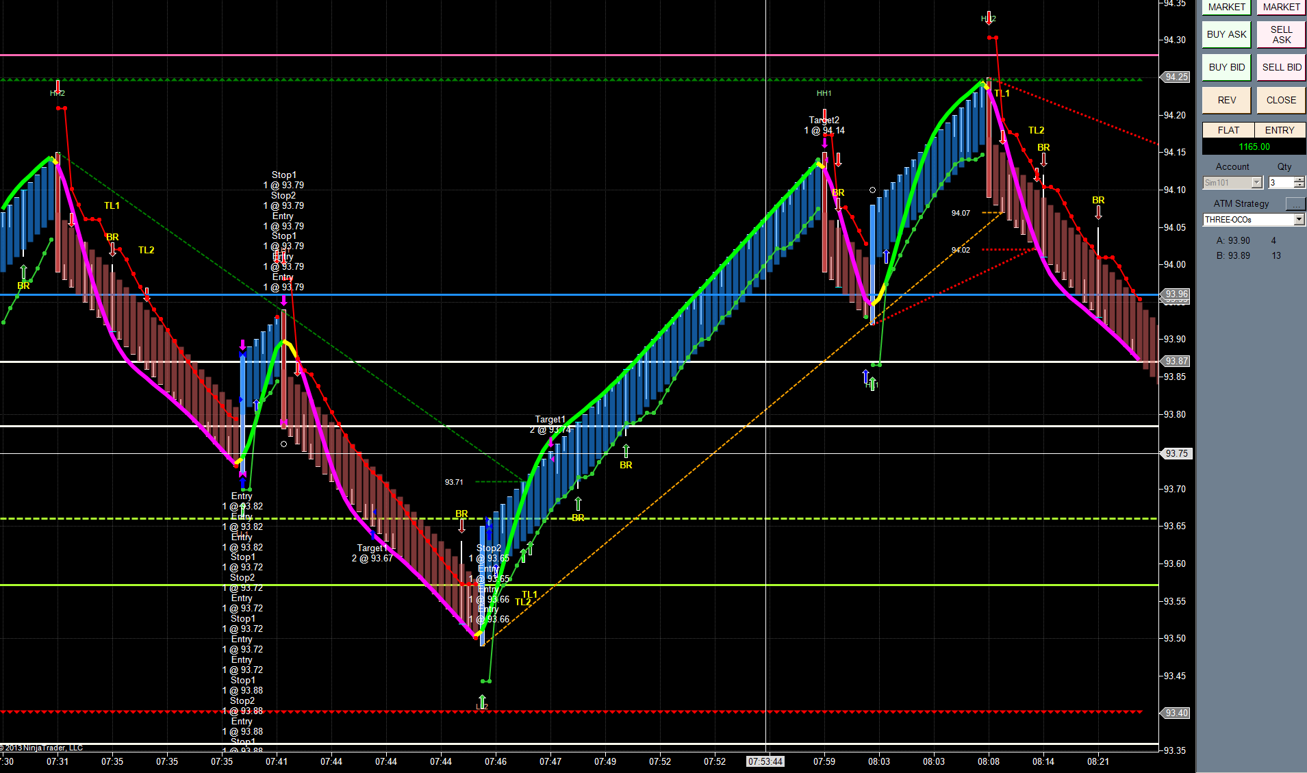Image resolution: width=1307 pixels, height=773 pixels.
Task: Click the 93.75 price marker on axis
Action: click(1176, 453)
